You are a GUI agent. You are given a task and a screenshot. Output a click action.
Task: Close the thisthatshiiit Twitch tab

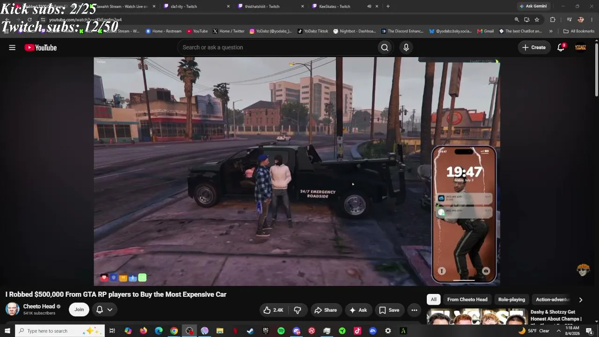tap(302, 7)
